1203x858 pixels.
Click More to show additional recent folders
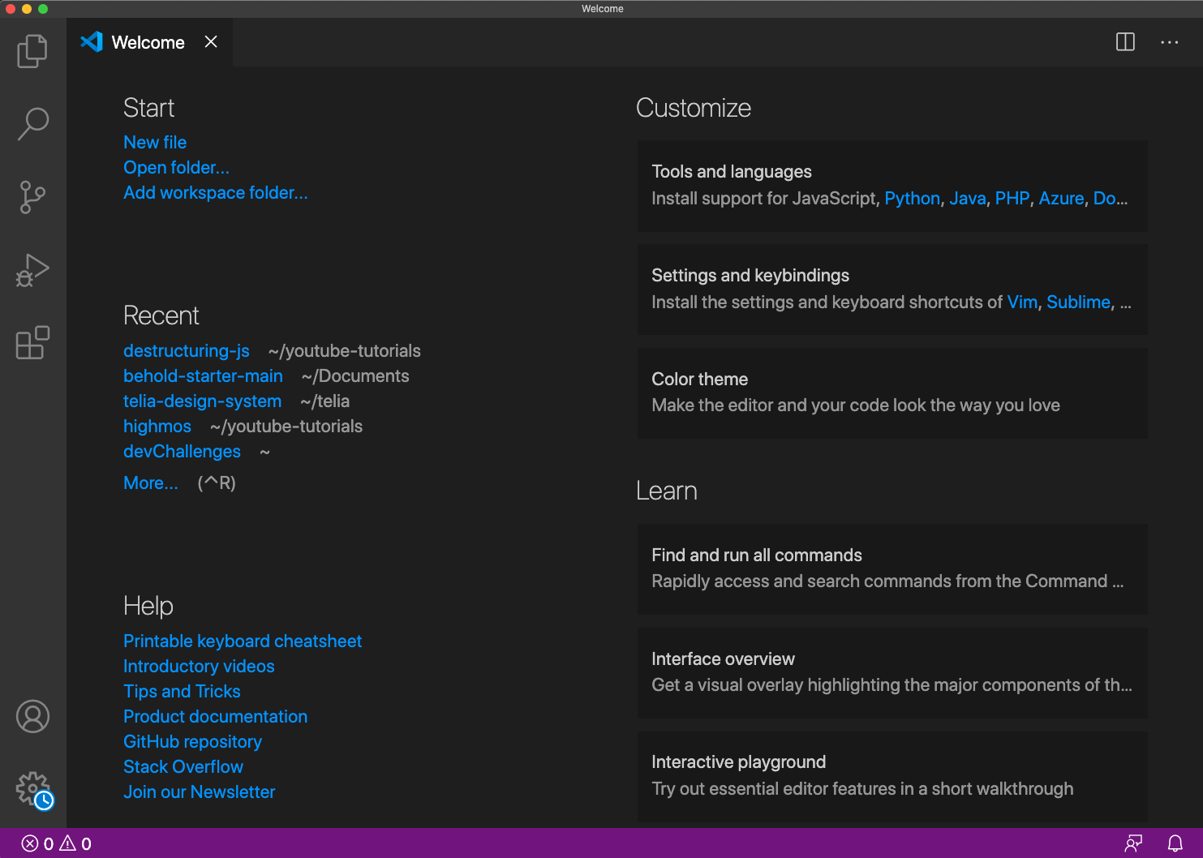point(150,483)
